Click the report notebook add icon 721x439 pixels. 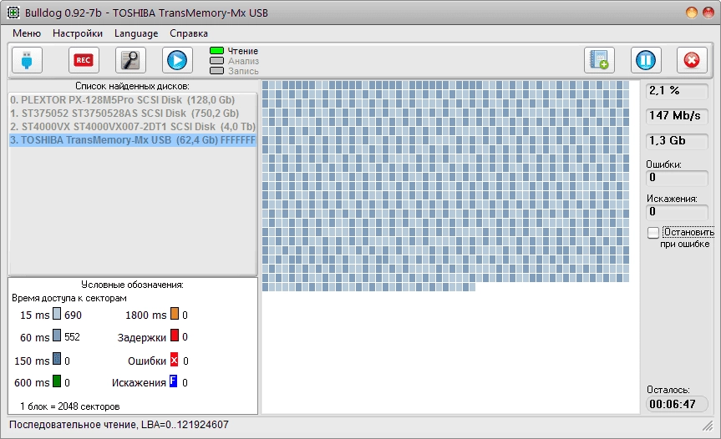click(599, 60)
